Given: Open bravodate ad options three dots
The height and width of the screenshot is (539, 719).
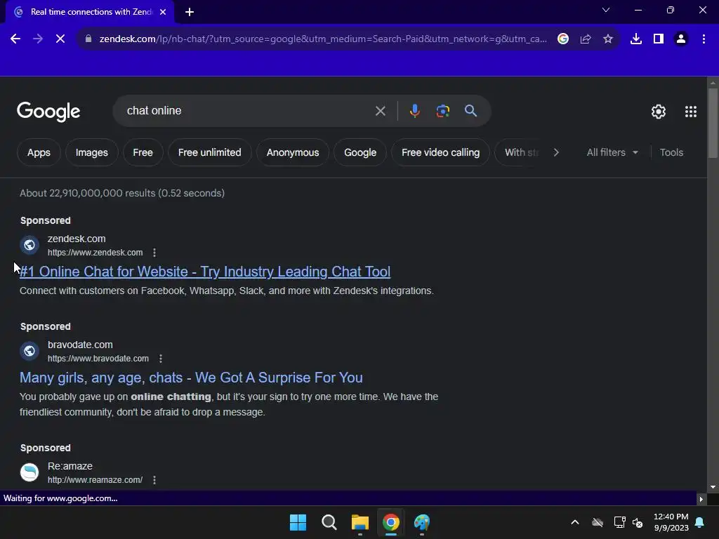Looking at the screenshot, I should (161, 359).
